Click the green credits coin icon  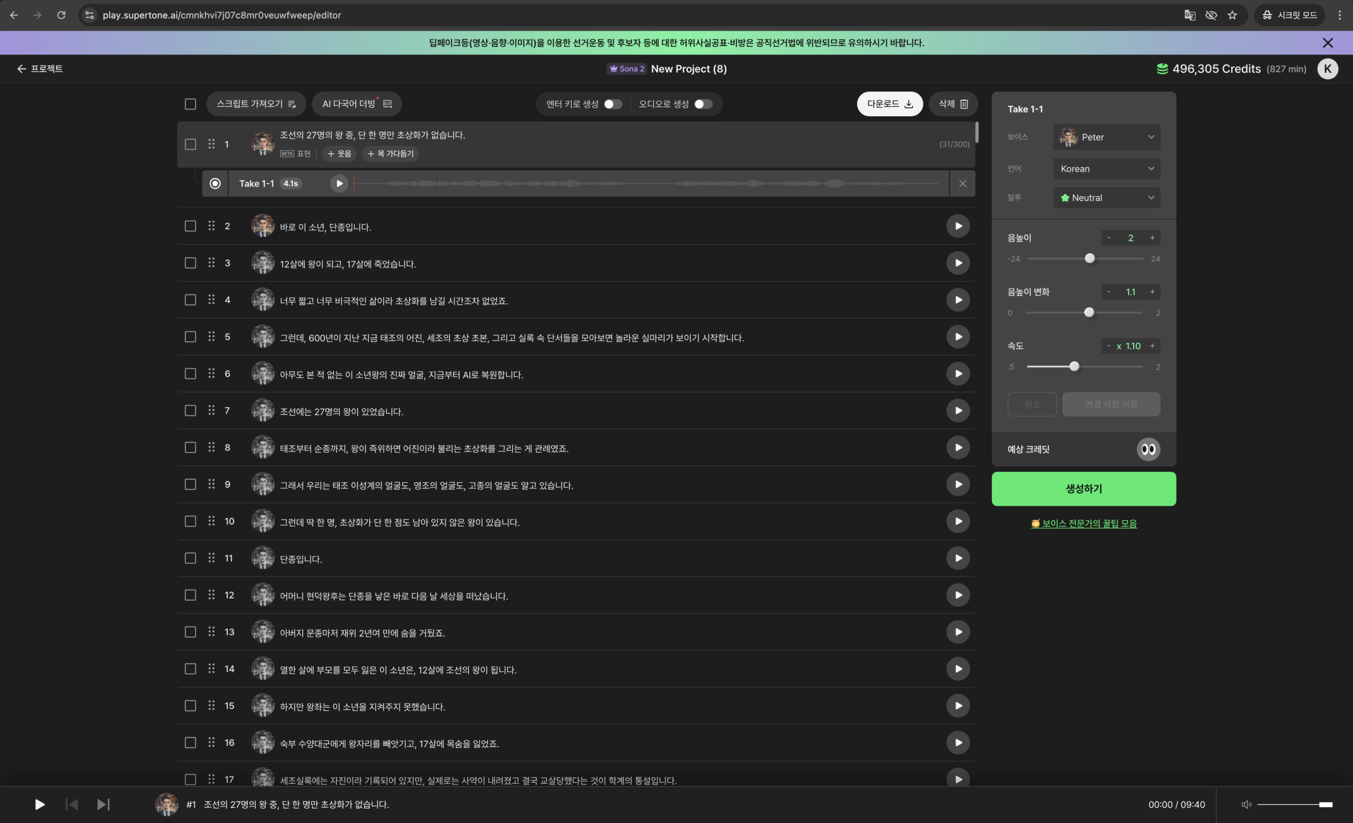1162,69
